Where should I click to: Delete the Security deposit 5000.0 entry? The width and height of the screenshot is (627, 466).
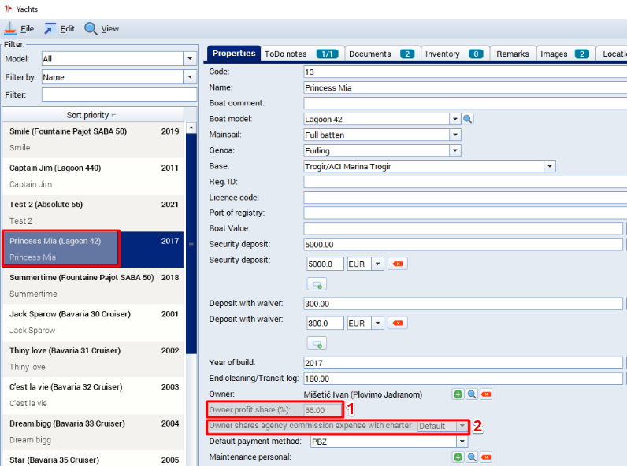click(x=398, y=264)
